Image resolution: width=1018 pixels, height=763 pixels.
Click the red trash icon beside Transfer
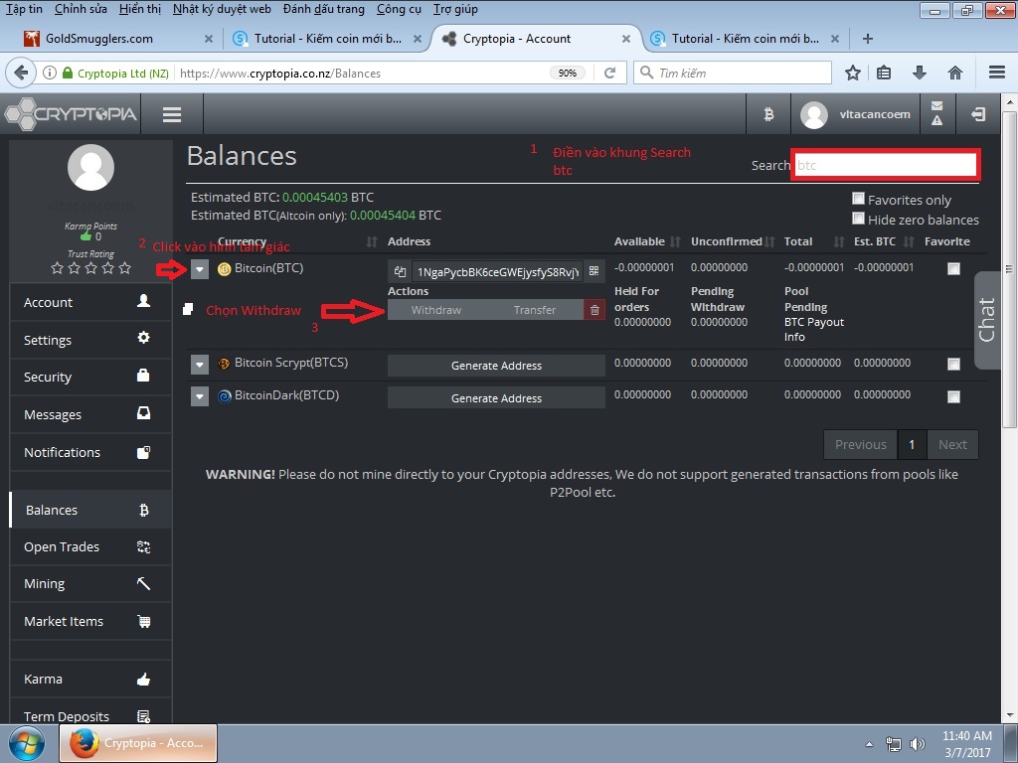(594, 310)
